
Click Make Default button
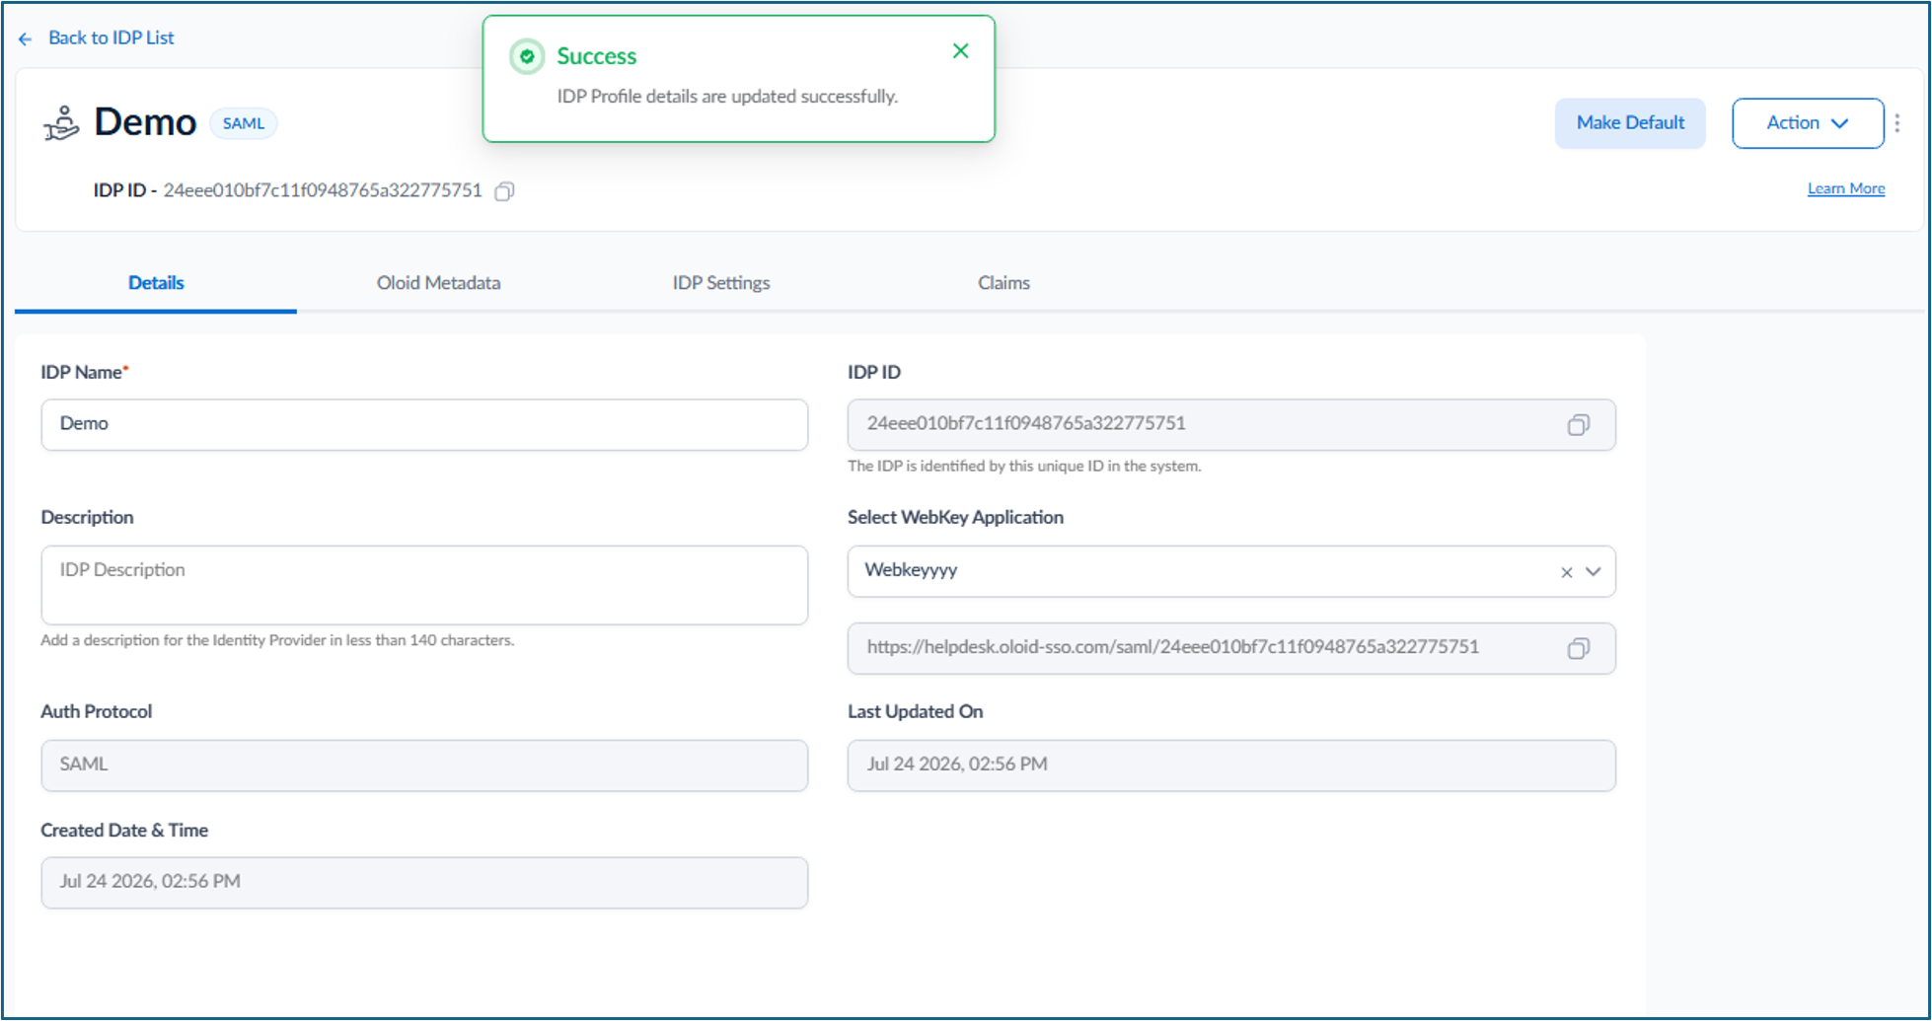click(x=1630, y=123)
